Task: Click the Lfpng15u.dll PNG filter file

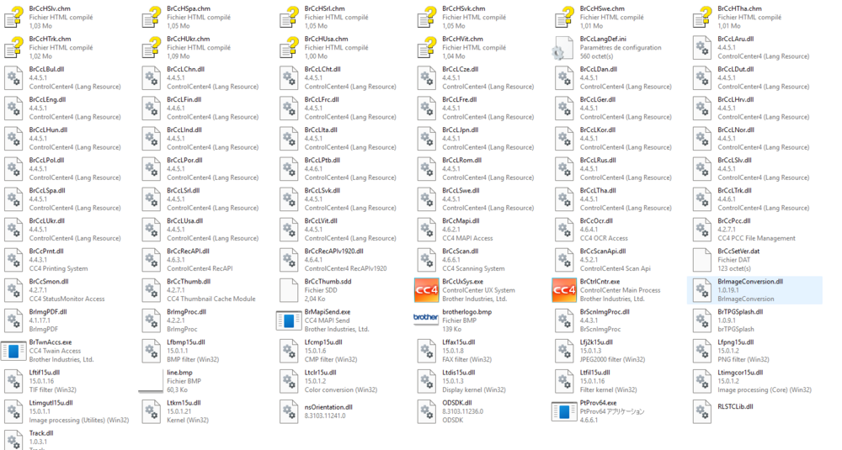Action: coord(736,342)
